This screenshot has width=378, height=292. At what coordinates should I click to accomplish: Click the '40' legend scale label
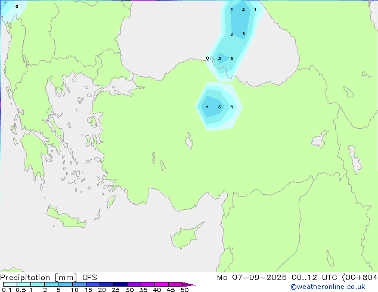coord(157,290)
